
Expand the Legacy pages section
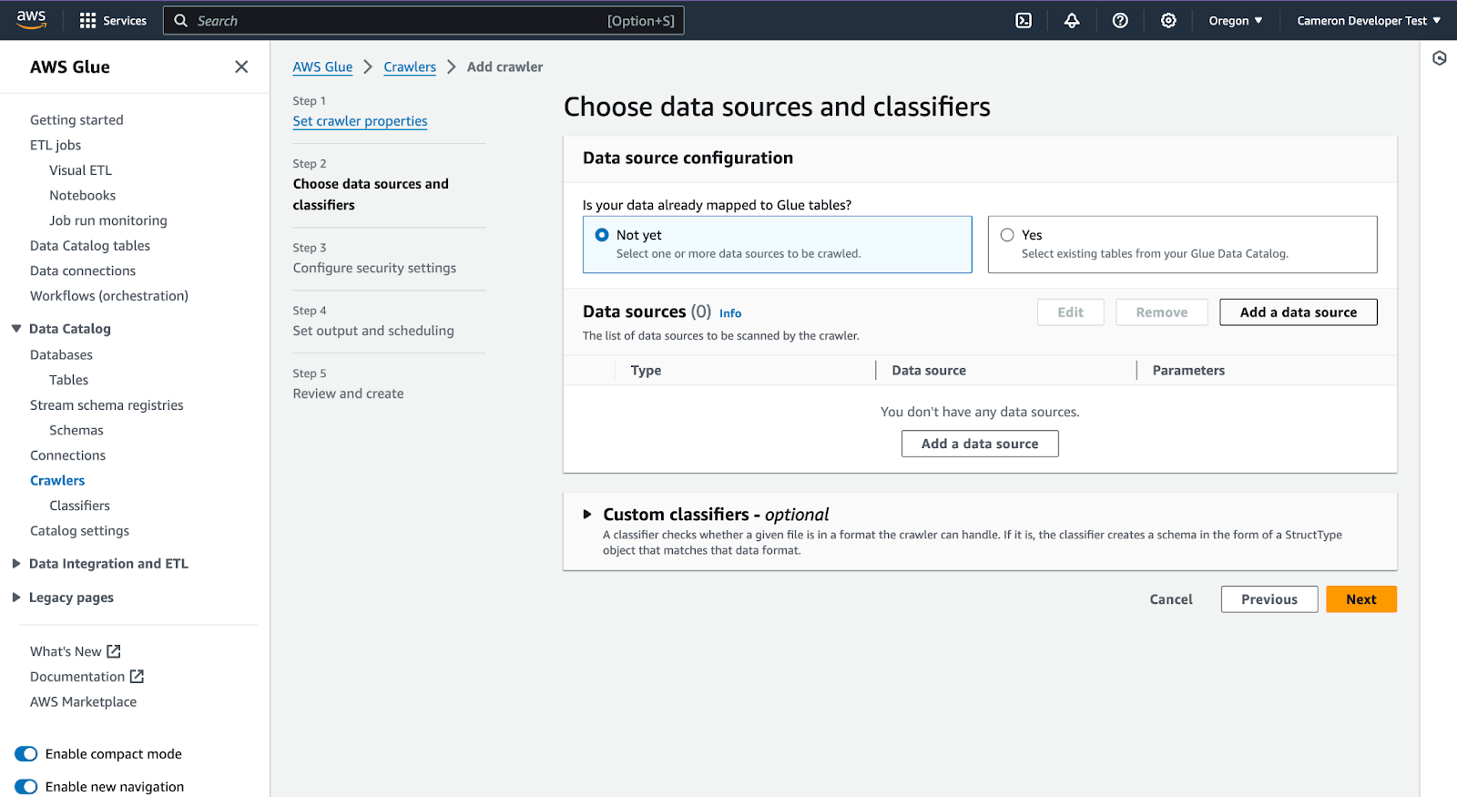coord(16,598)
